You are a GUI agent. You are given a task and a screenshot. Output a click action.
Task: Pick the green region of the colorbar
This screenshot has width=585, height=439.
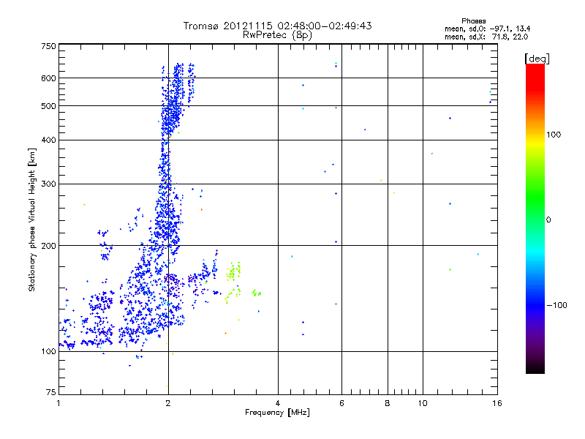click(x=535, y=212)
